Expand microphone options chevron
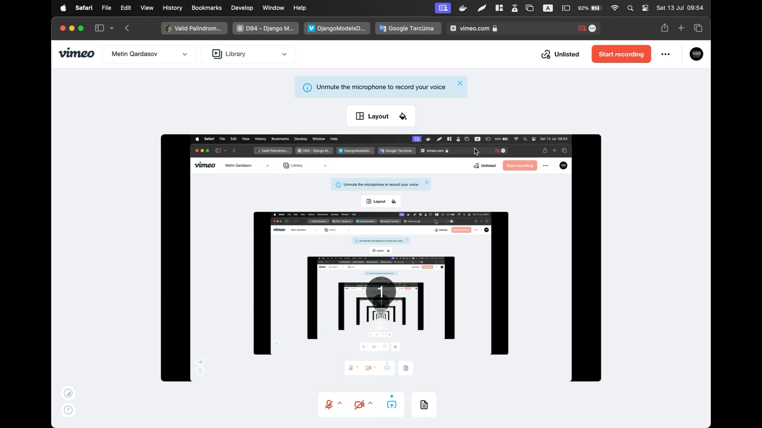The image size is (762, 428). [340, 403]
